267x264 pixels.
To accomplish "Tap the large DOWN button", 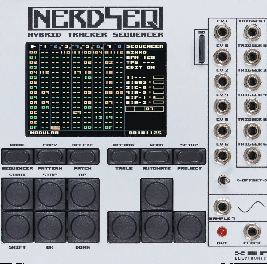I will [x=83, y=227].
